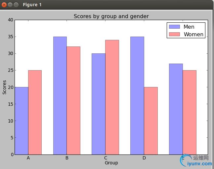Close the Figure 1 window

[4, 5]
